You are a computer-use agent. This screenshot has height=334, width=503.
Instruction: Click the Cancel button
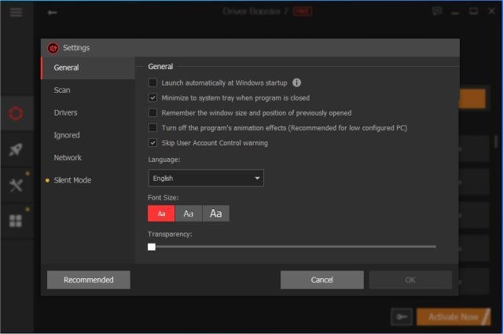click(322, 280)
